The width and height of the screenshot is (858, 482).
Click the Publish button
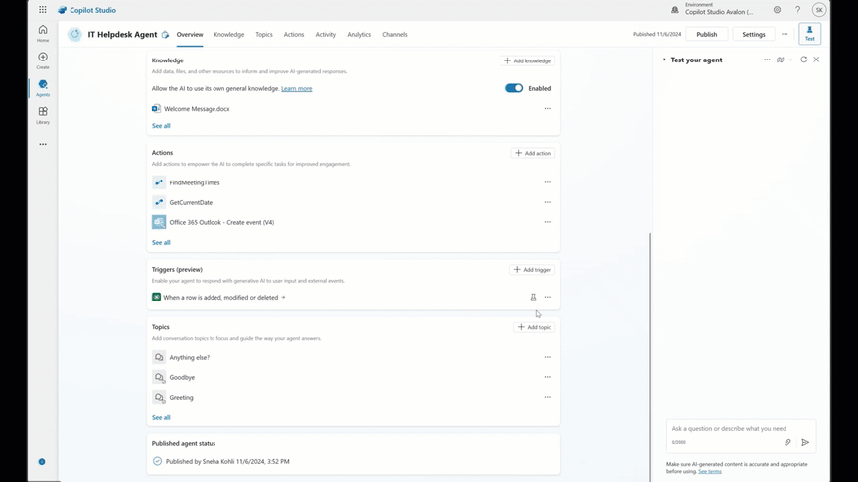coord(706,34)
